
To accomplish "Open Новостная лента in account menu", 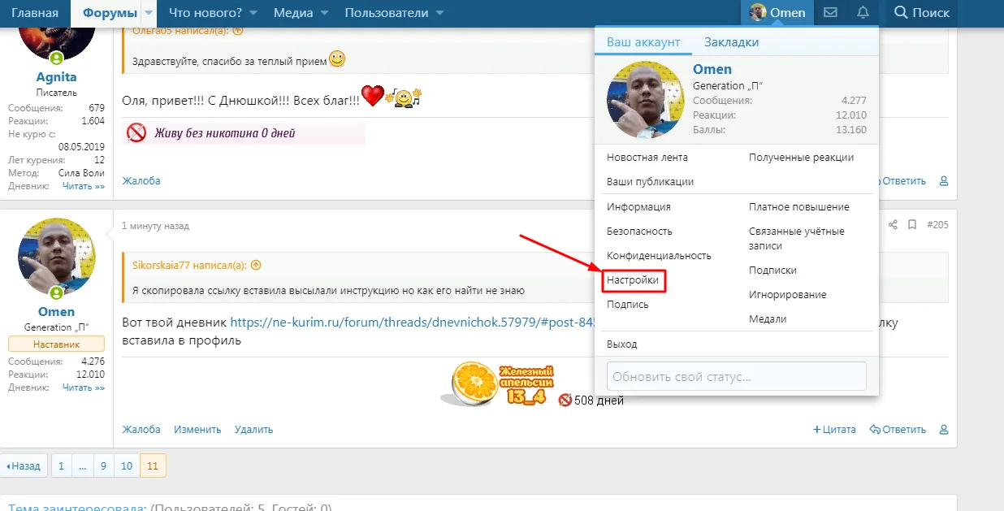I will [x=647, y=158].
